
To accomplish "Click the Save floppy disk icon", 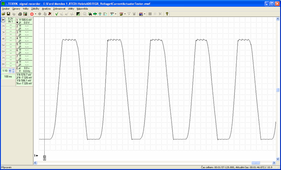I will pyautogui.click(x=9, y=14).
